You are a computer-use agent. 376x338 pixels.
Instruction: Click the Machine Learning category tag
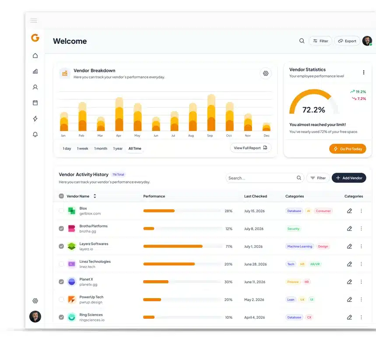[x=300, y=246]
